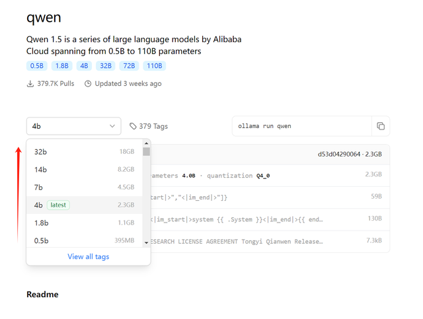Viewport: 423px width, 319px height.
Task: Click the d53d04290064 digest text
Action: [x=339, y=155]
